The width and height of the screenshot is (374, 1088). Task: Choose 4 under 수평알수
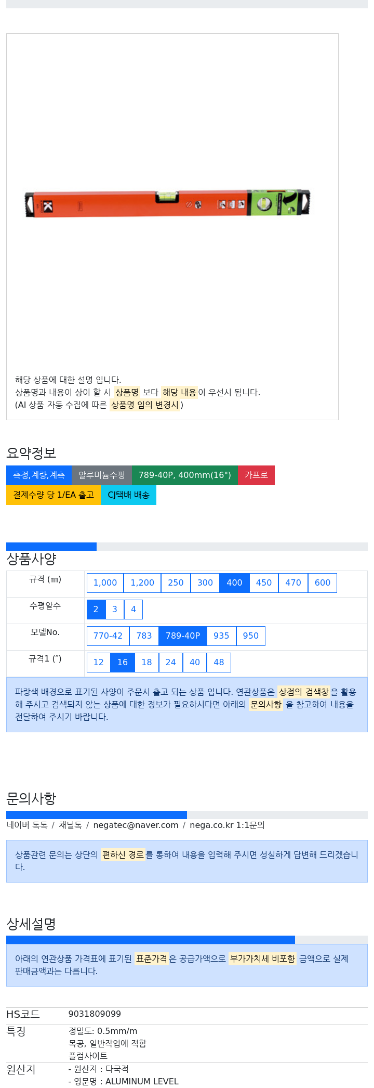tap(133, 609)
